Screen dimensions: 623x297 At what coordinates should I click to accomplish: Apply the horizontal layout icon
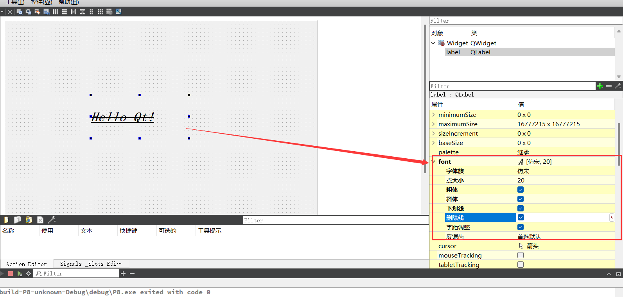(56, 12)
